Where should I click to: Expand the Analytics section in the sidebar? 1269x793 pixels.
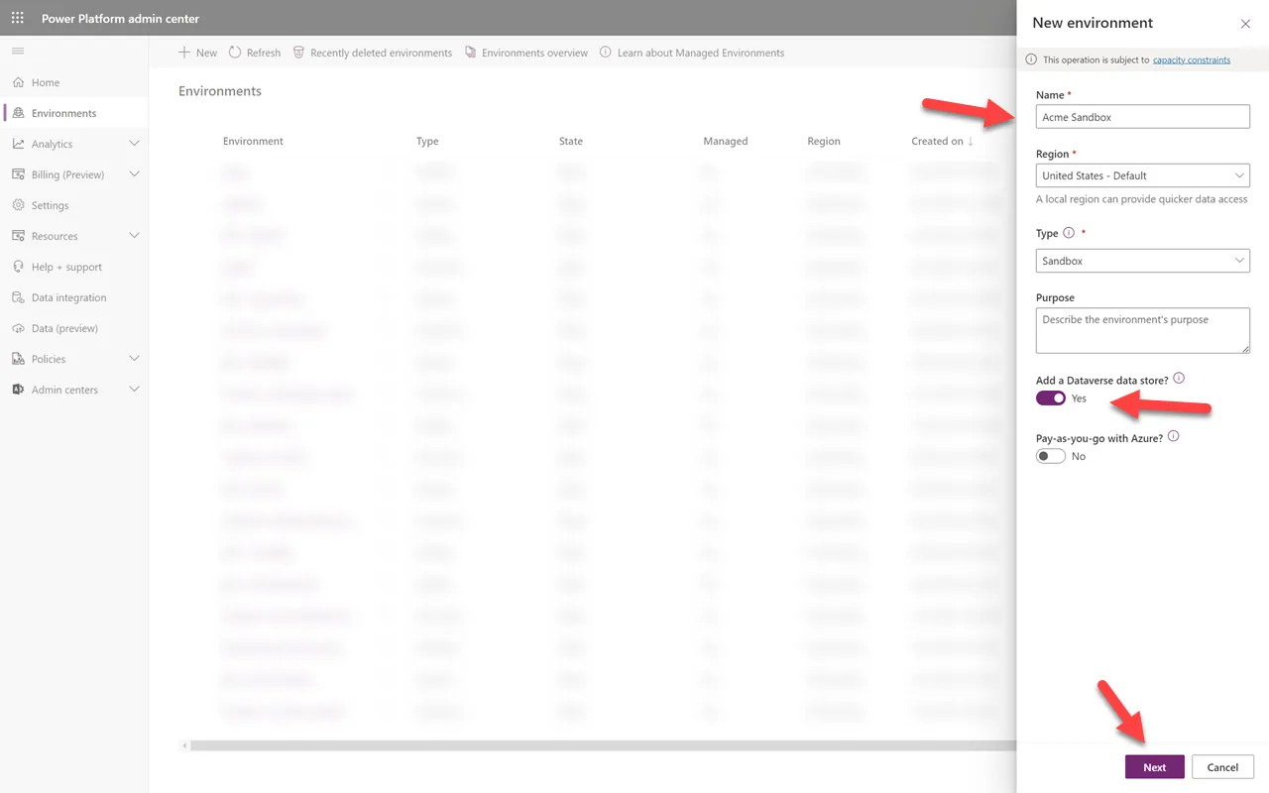pos(74,143)
